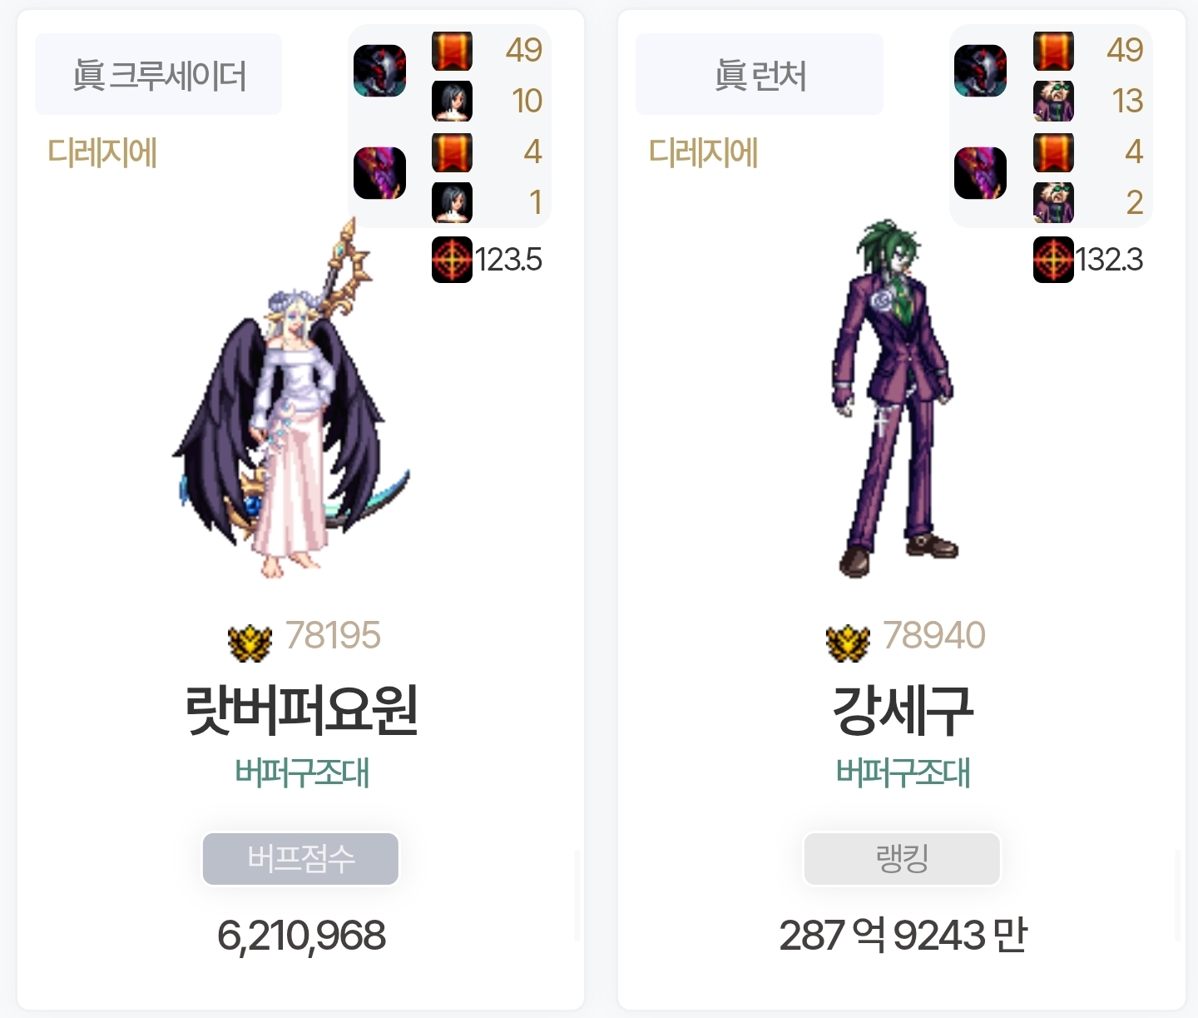The height and width of the screenshot is (1018, 1198).
Task: Click the green-haired portrait icon beside 13
Action: (1053, 102)
